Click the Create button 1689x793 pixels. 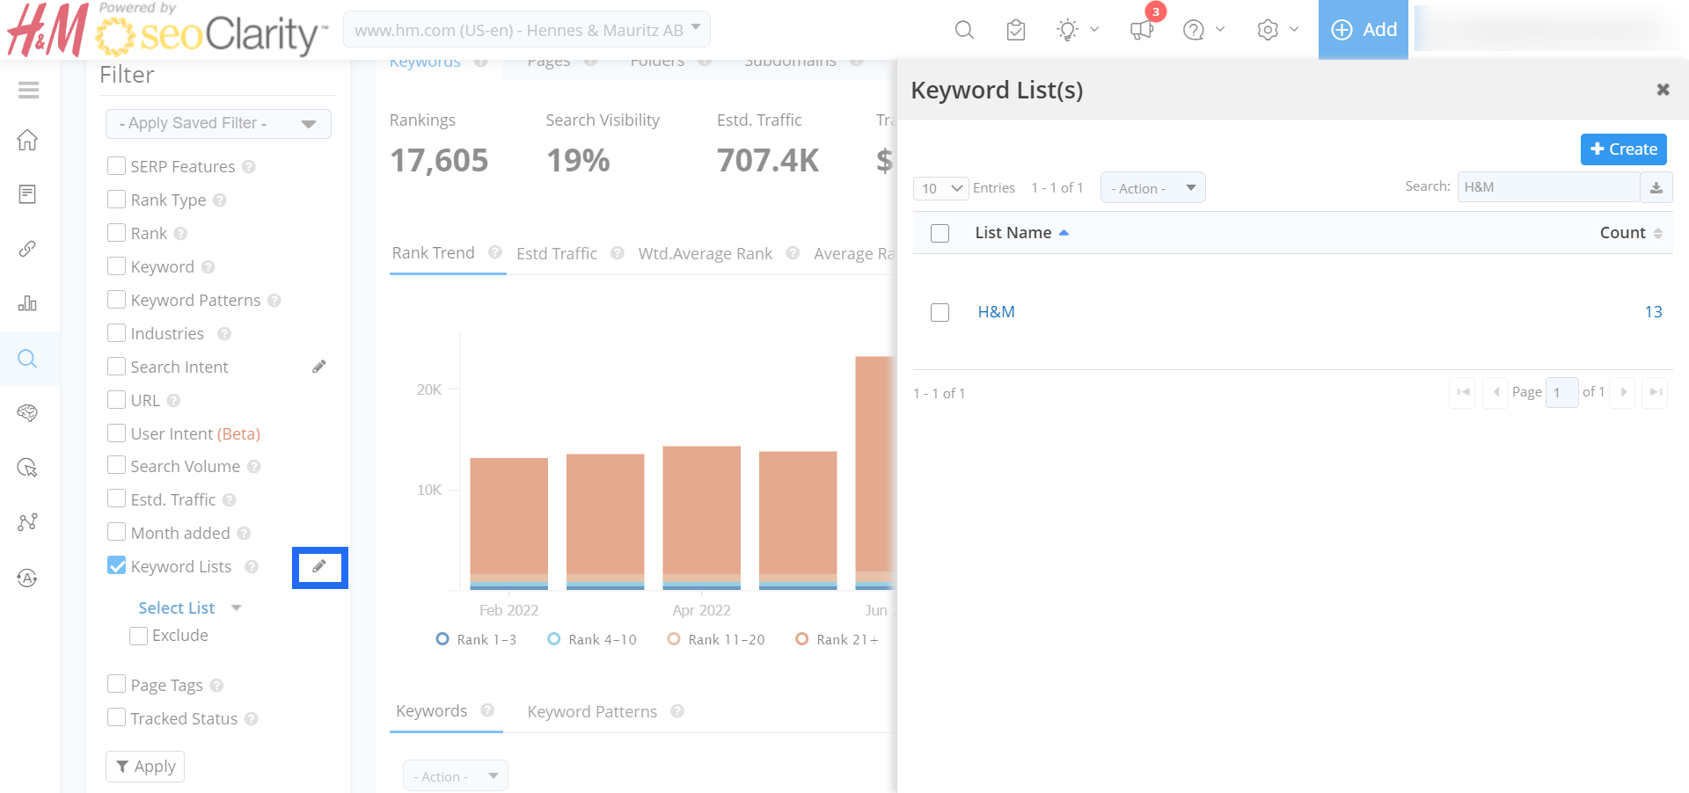[1623, 149]
